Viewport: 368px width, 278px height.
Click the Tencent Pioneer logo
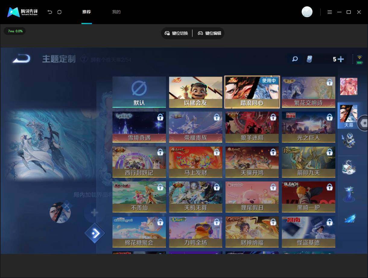click(x=23, y=12)
